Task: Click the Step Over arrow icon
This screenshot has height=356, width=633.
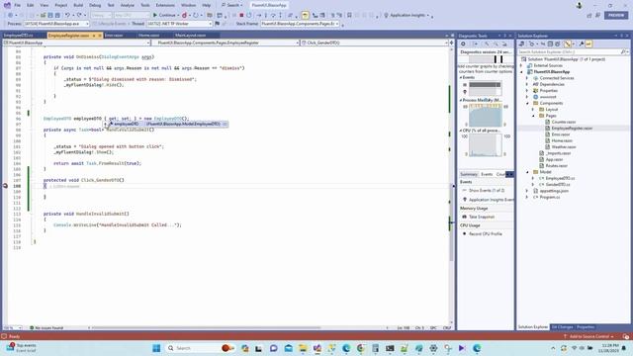Action: (x=273, y=15)
